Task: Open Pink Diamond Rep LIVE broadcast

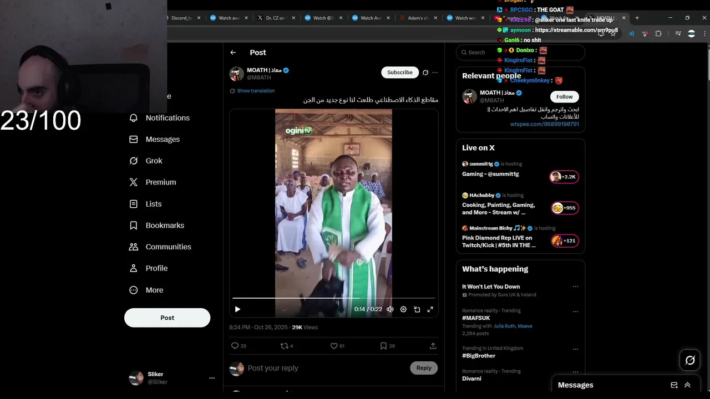Action: tap(499, 242)
